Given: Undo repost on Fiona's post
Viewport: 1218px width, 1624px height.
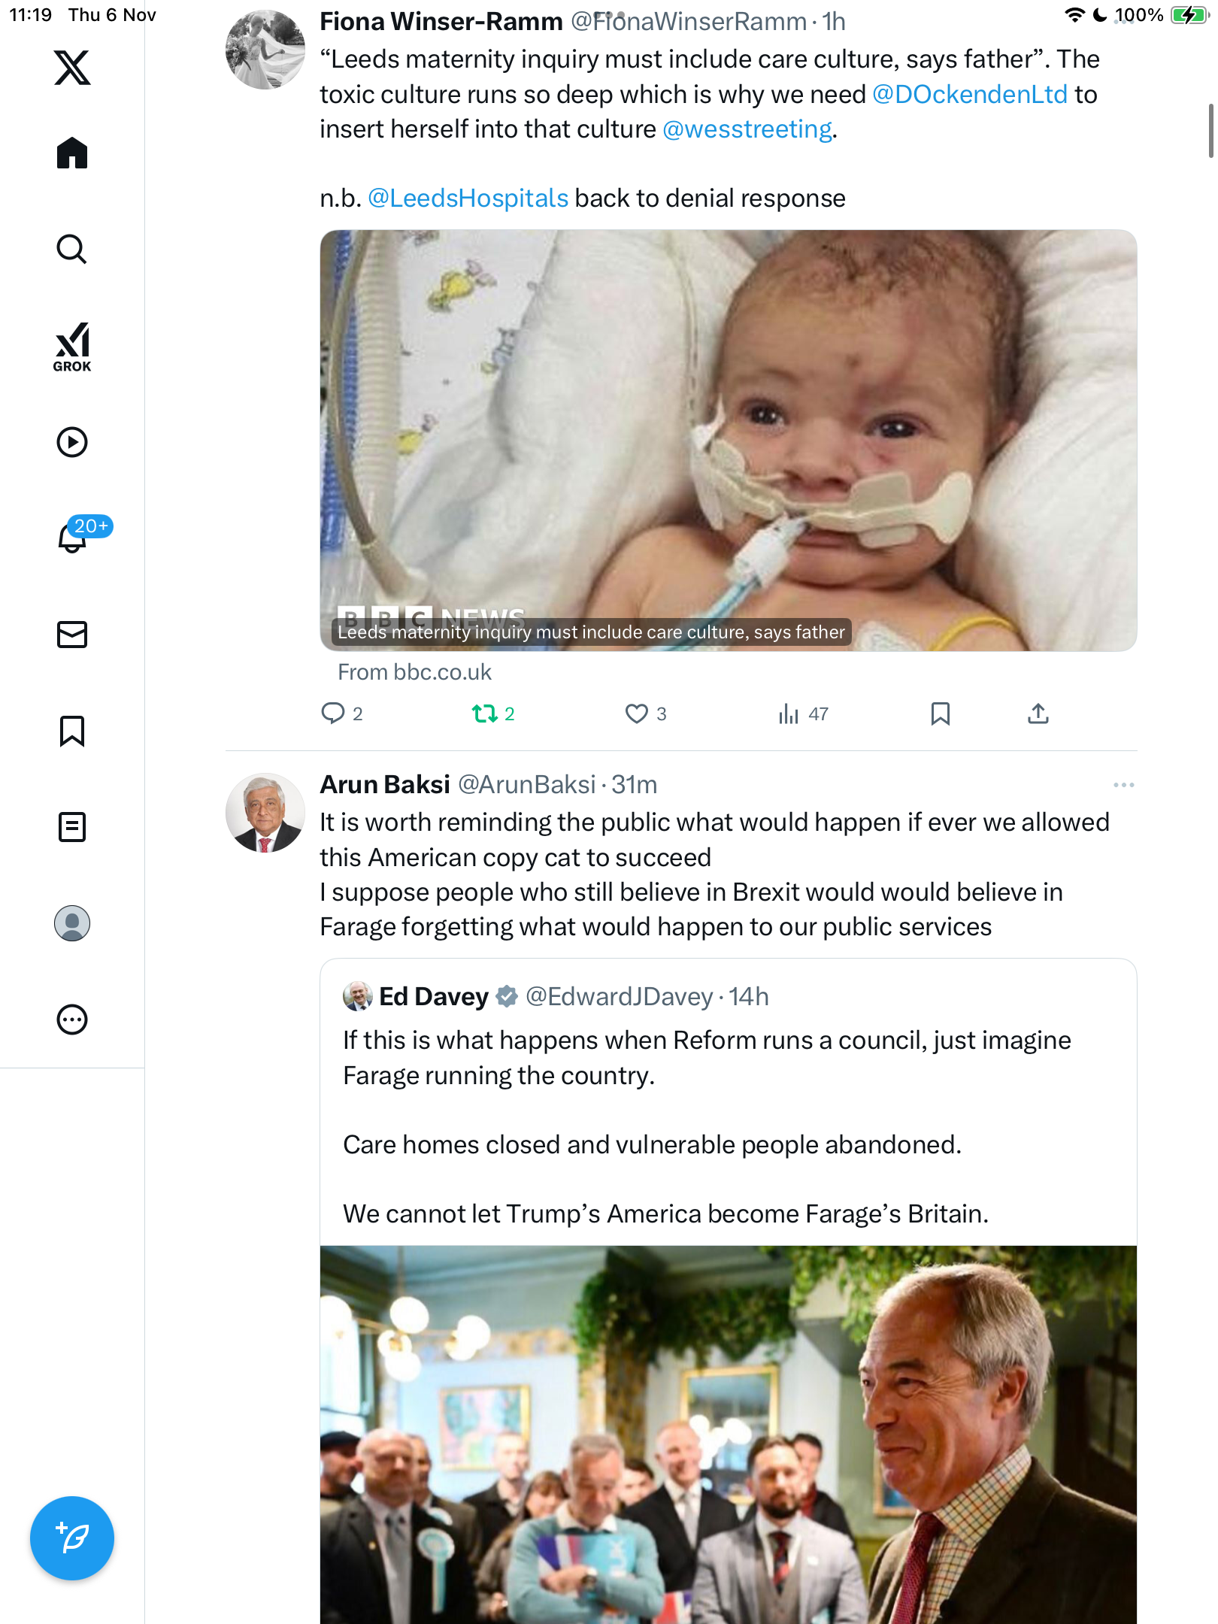Looking at the screenshot, I should 485,714.
